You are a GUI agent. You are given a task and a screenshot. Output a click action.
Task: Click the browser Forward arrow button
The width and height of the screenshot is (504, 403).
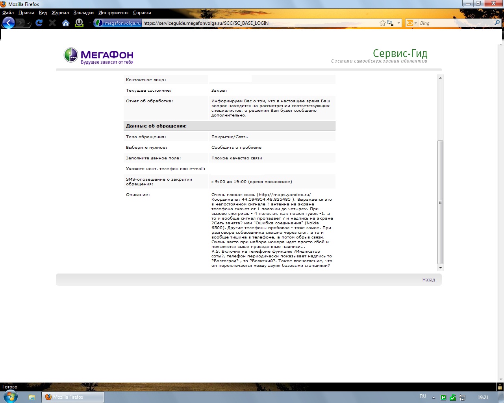20,23
